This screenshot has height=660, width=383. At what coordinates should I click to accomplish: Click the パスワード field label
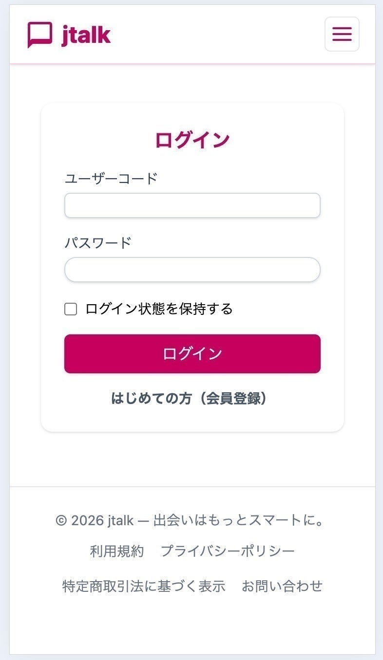click(98, 242)
